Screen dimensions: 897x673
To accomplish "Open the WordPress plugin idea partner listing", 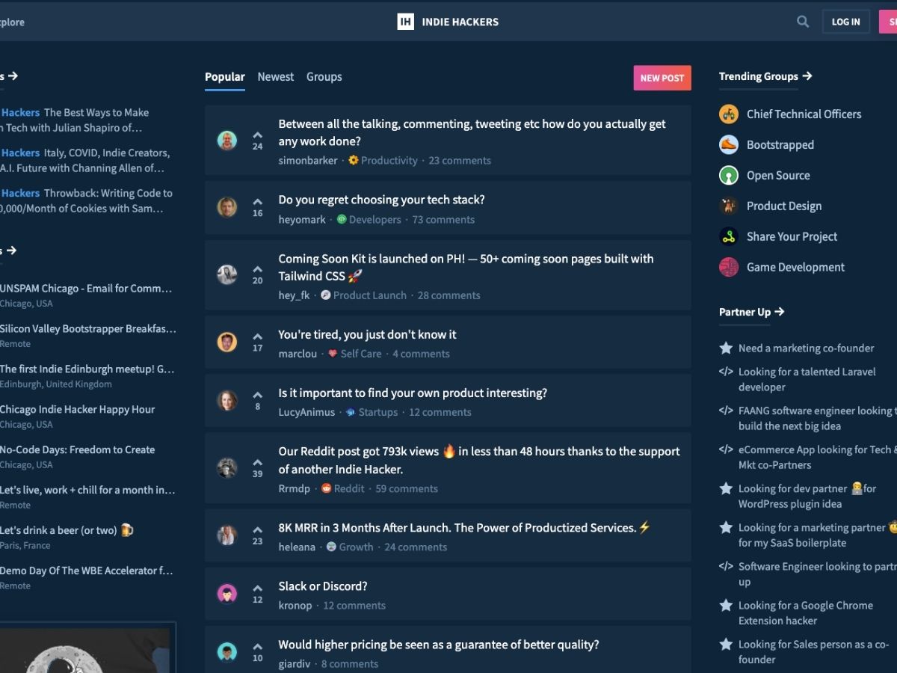I will coord(807,496).
